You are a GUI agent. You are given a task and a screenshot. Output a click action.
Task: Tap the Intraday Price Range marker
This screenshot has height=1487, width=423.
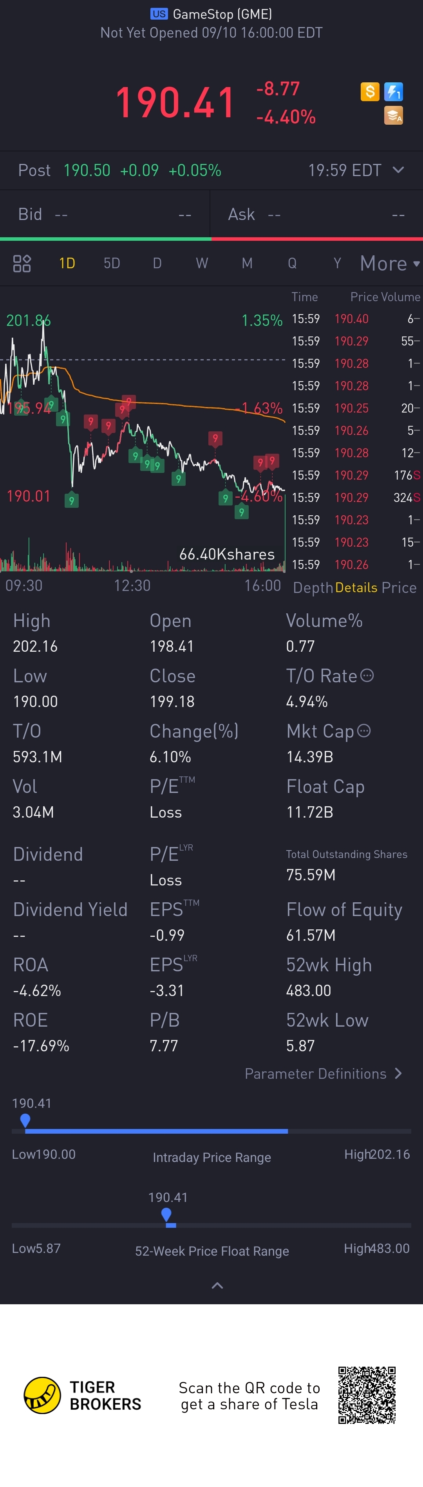(25, 1120)
